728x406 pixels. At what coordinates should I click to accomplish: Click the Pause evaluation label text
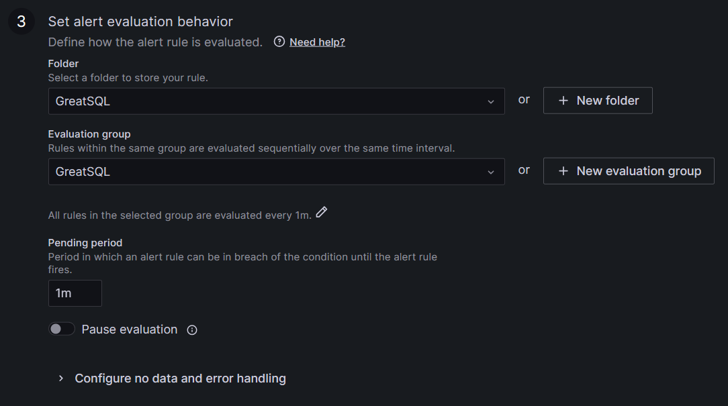click(130, 329)
